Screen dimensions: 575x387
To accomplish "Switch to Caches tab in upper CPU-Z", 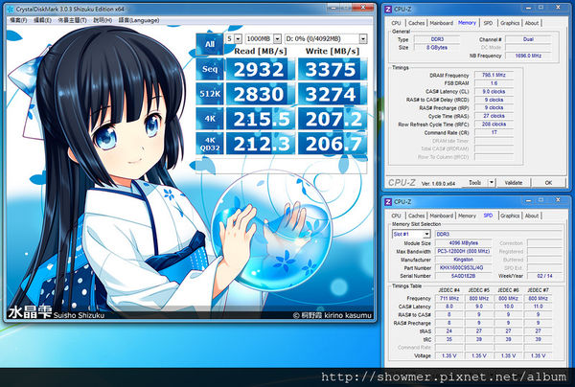I will tap(416, 23).
